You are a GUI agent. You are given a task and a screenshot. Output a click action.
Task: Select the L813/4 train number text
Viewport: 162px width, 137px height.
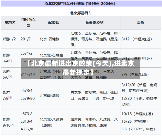click(x=27, y=121)
